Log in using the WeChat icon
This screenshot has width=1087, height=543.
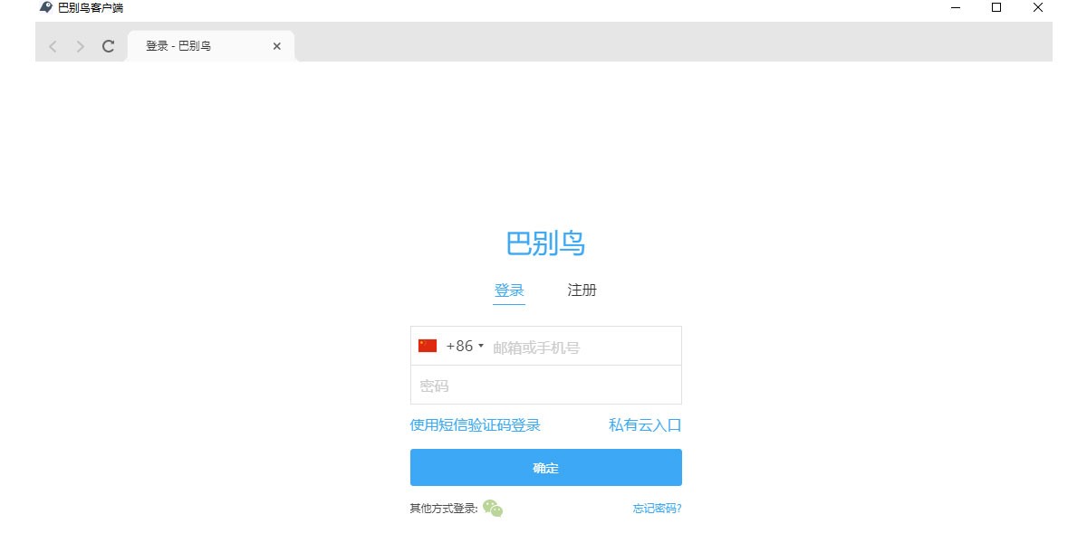(x=493, y=509)
